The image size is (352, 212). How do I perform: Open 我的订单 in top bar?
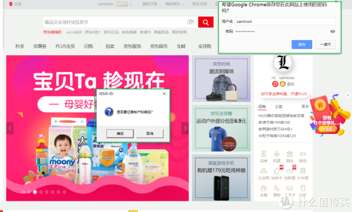150,4
